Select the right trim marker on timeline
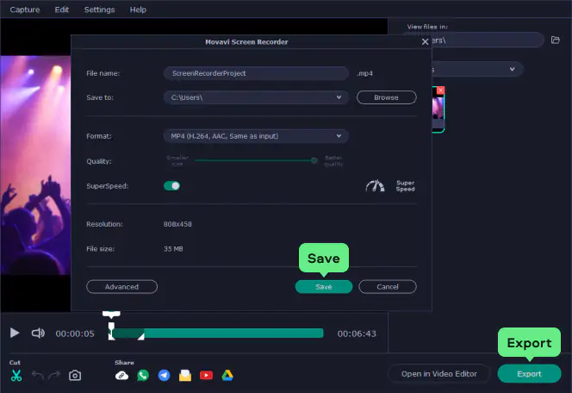Screen dimensions: 572x393 coord(140,336)
